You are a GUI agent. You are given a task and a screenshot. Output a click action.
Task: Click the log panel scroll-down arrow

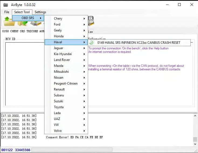tap(195, 144)
